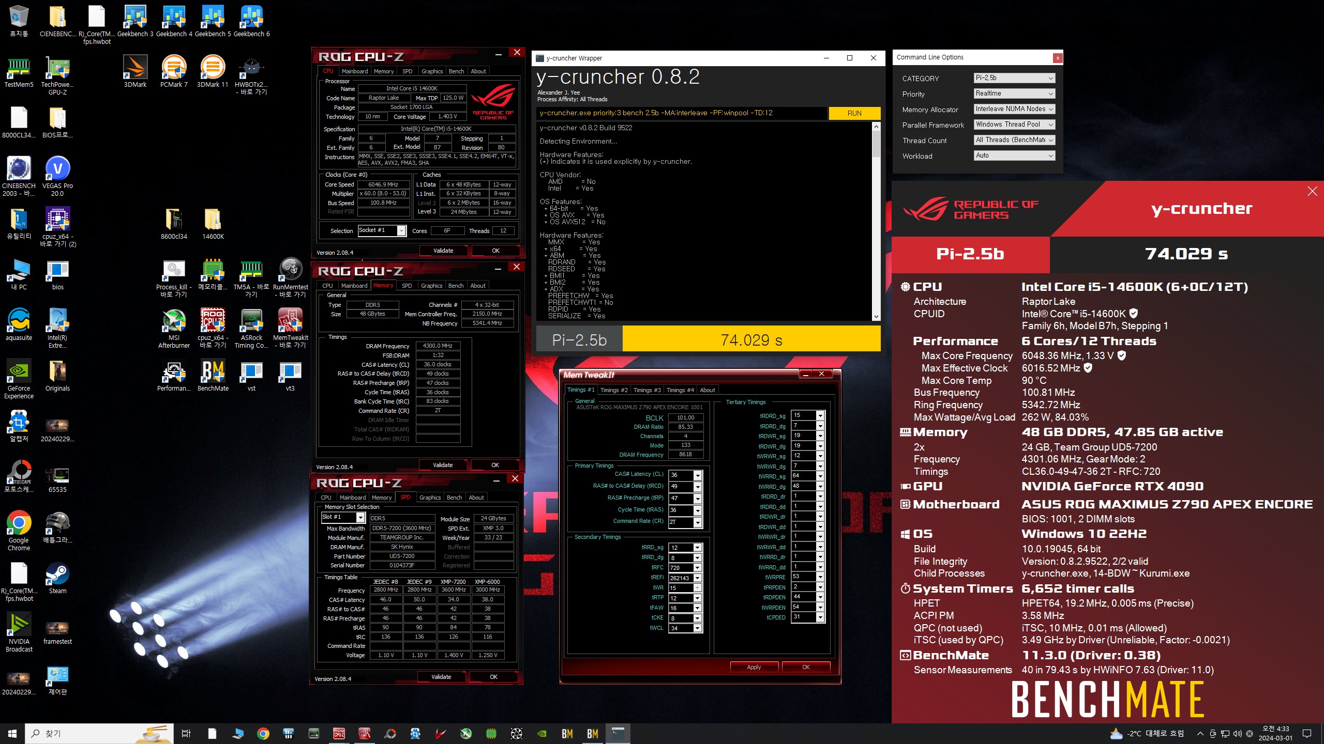The image size is (1324, 744).
Task: Open Google Chrome desktop icon
Action: click(x=19, y=531)
